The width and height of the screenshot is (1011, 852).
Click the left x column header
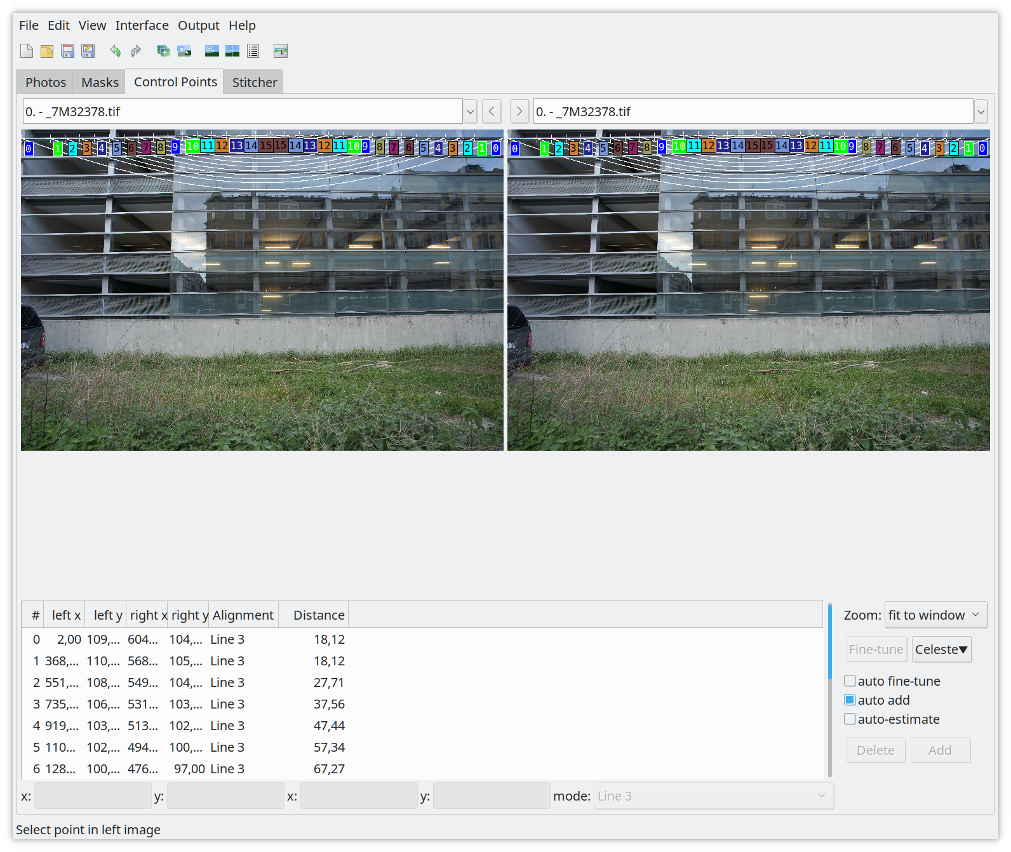point(64,615)
